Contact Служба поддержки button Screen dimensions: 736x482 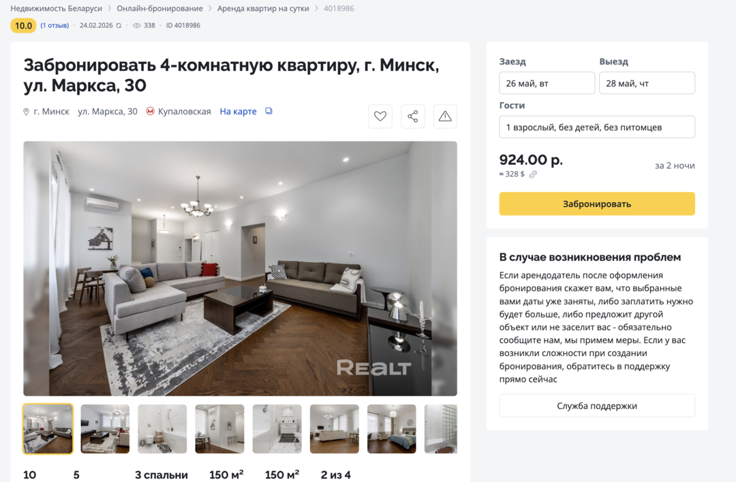[x=597, y=406]
